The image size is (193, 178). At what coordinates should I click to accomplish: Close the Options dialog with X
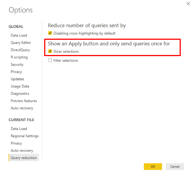click(188, 4)
